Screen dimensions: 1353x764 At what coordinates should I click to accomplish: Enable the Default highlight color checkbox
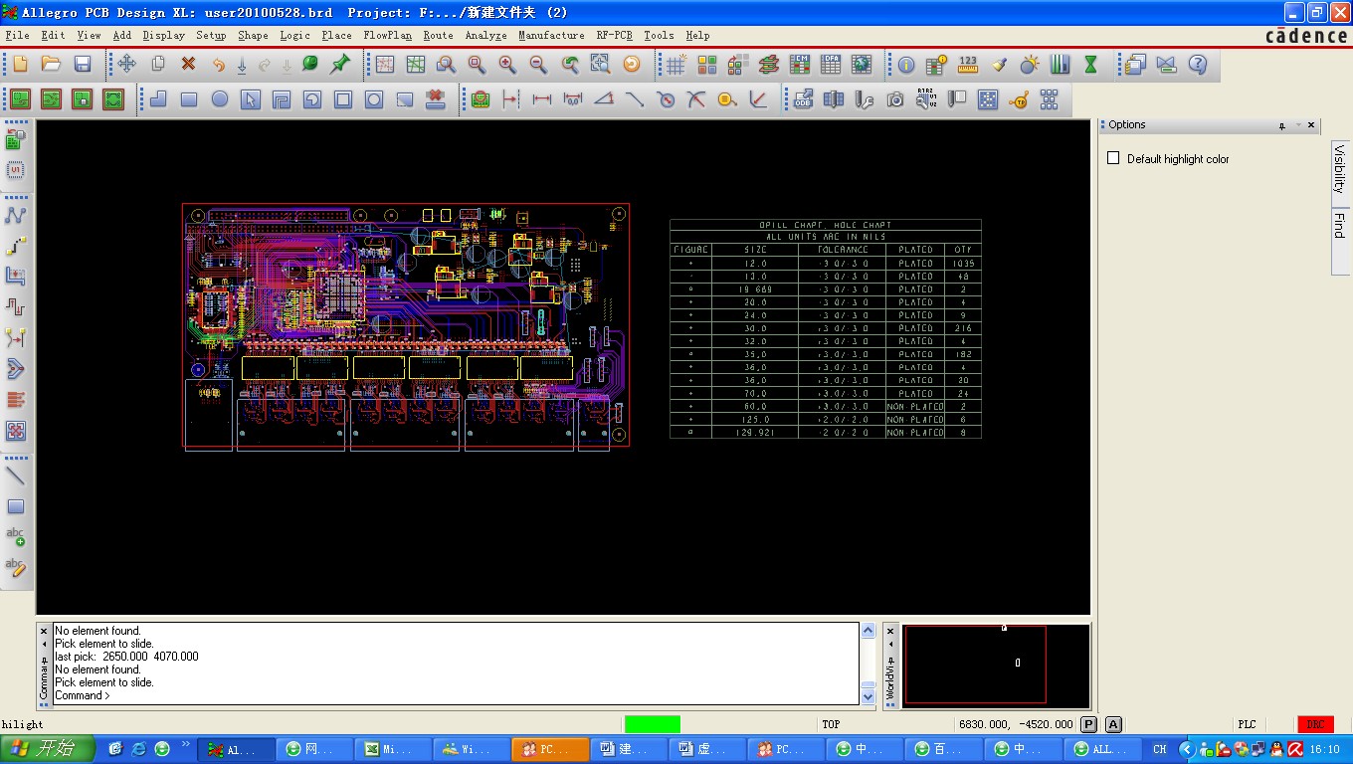point(1113,158)
